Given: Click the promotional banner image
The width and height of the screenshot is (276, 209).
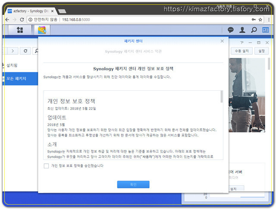Looking at the screenshot, I should [247, 95].
